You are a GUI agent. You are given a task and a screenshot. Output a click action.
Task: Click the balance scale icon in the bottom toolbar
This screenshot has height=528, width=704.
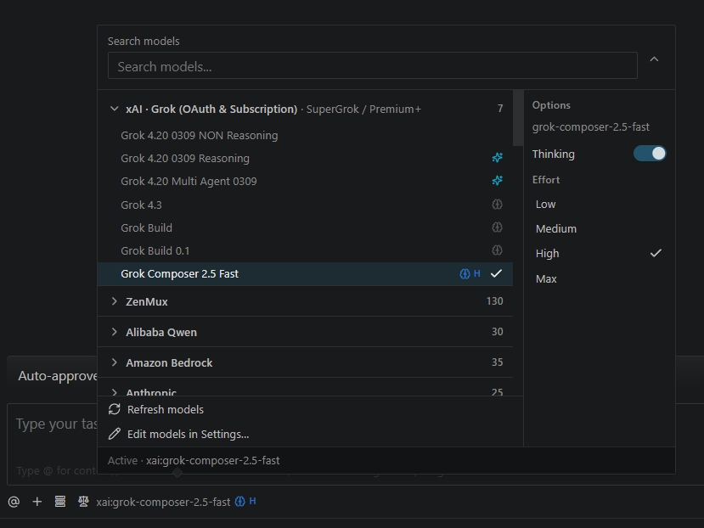pos(83,502)
